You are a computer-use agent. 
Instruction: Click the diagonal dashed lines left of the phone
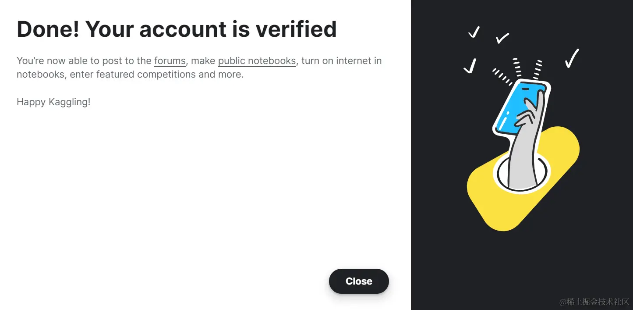click(502, 76)
